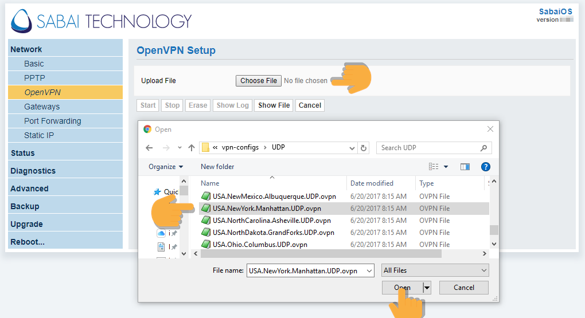Open dialog help icon
Image resolution: width=585 pixels, height=318 pixels.
[485, 167]
